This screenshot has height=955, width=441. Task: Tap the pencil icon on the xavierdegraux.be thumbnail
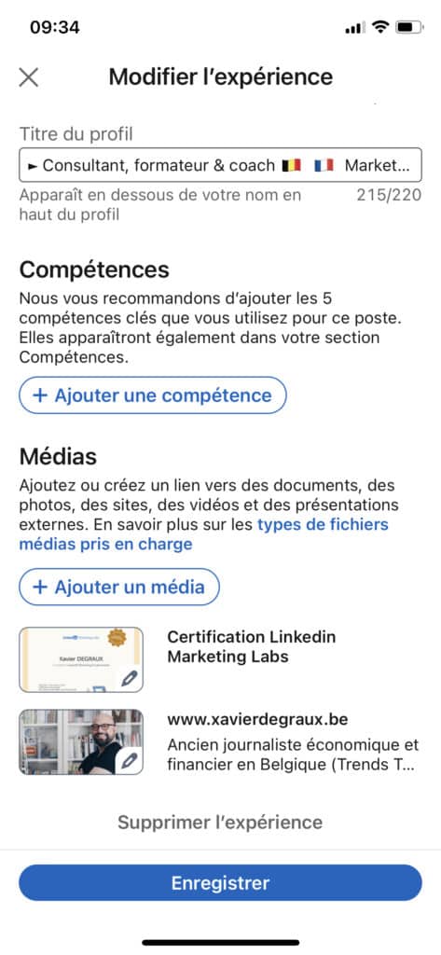[129, 761]
